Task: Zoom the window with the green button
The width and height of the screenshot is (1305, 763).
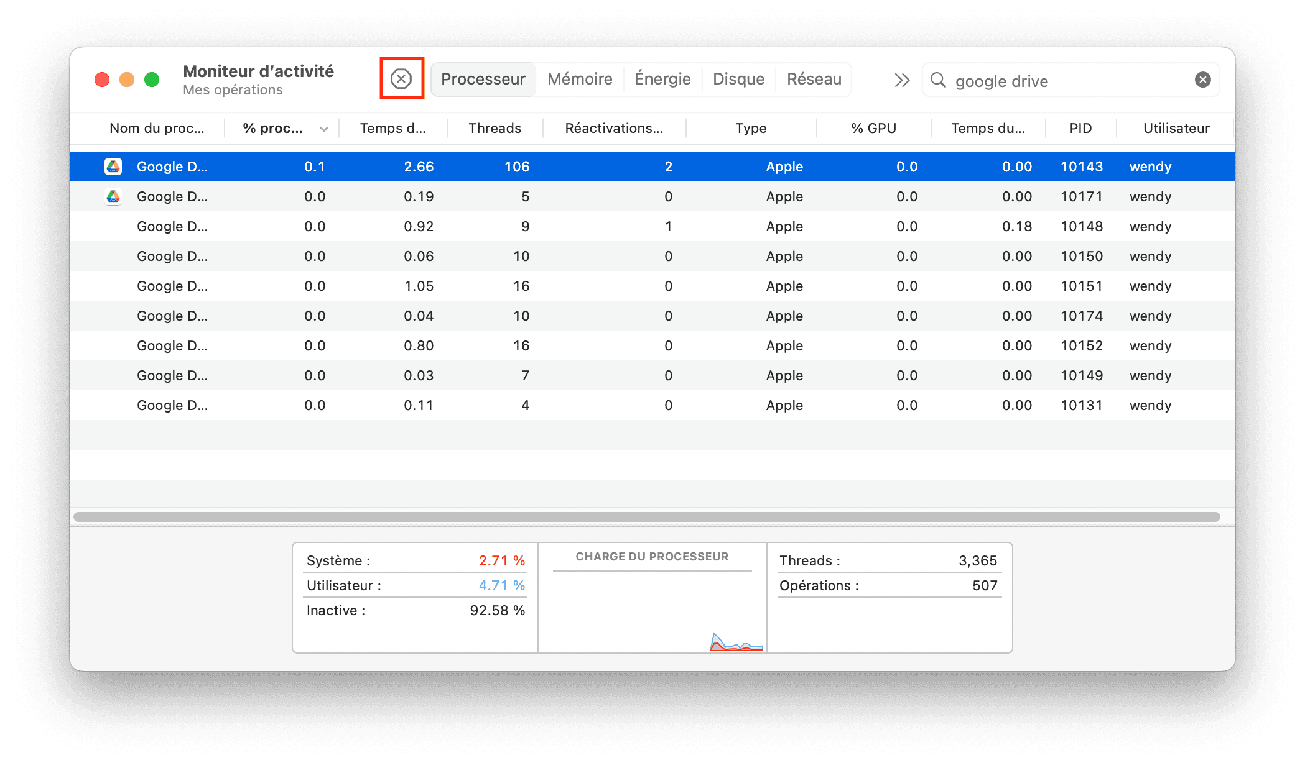Action: (x=152, y=80)
